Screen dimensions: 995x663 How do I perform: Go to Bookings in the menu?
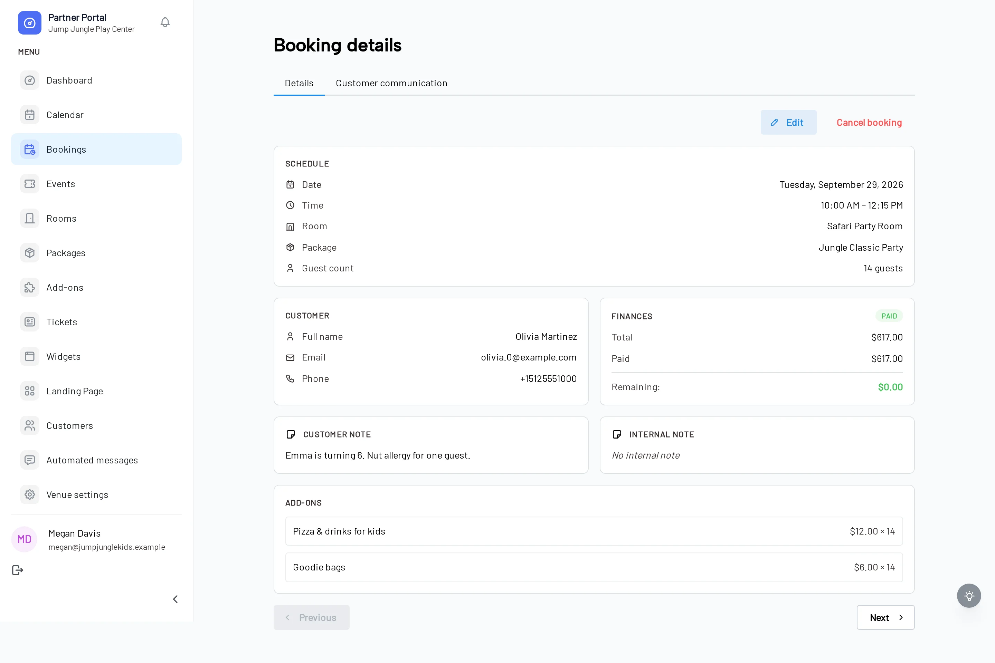pos(96,149)
